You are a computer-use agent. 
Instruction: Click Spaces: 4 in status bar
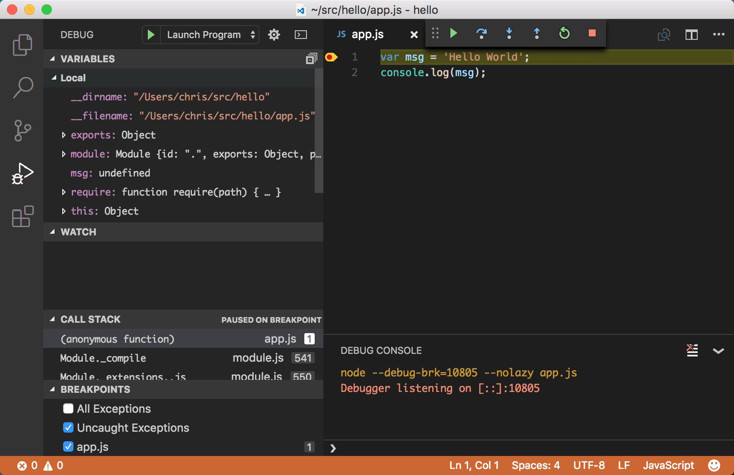click(536, 465)
